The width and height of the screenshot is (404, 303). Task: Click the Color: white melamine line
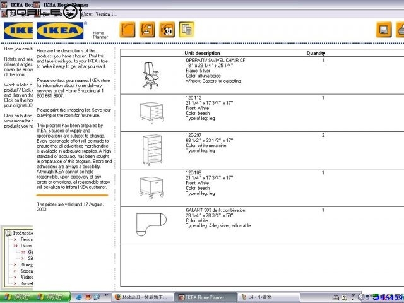pos(206,145)
